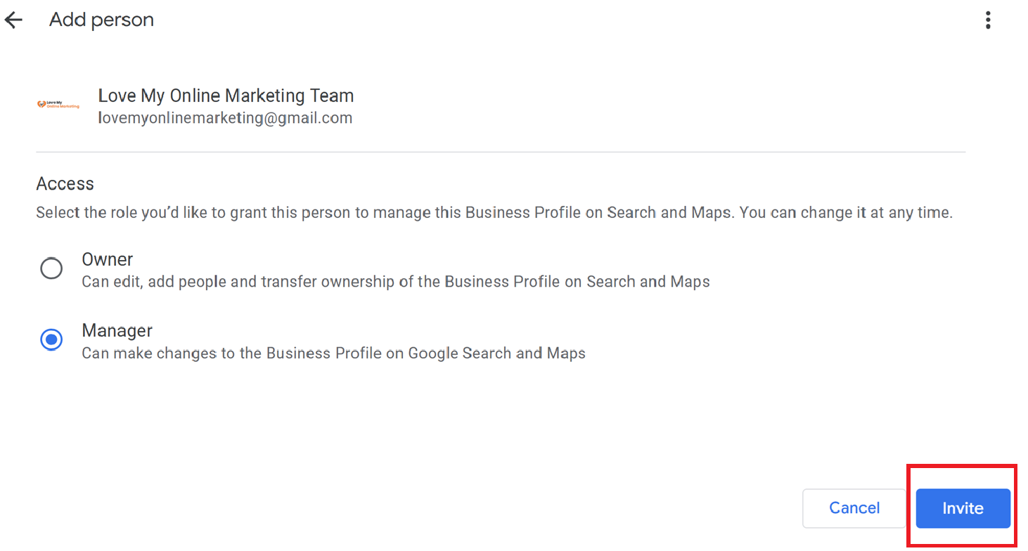Click the Love My Online Marketing logo
Image resolution: width=1028 pixels, height=551 pixels.
click(58, 105)
